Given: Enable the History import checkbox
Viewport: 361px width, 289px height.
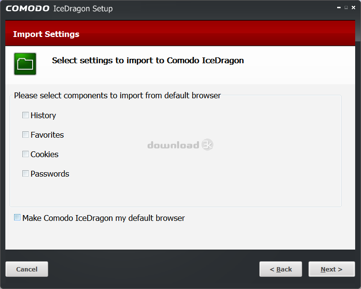Looking at the screenshot, I should click(x=25, y=115).
